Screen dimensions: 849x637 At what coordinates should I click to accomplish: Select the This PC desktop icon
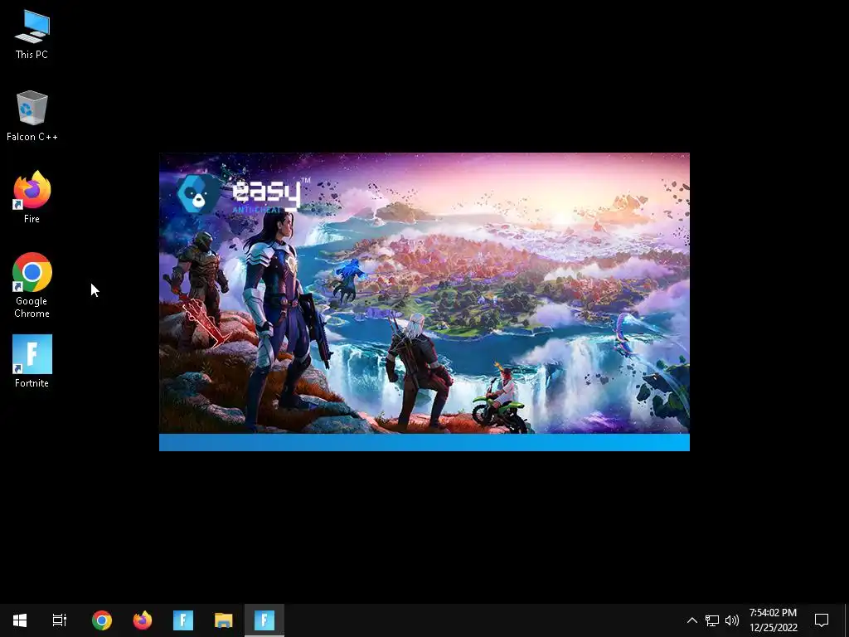coord(32,35)
